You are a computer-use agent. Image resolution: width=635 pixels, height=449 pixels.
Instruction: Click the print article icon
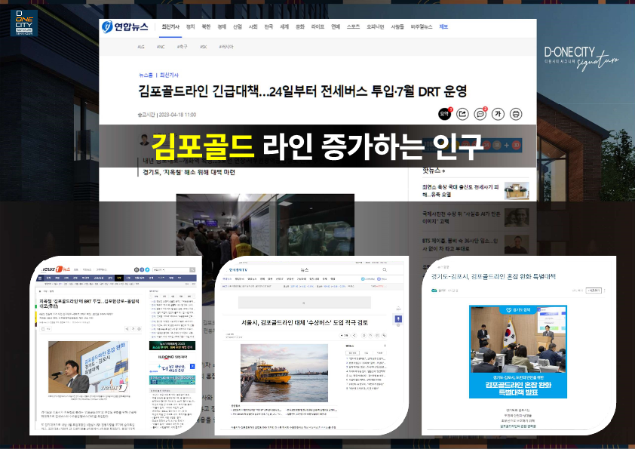pos(516,114)
